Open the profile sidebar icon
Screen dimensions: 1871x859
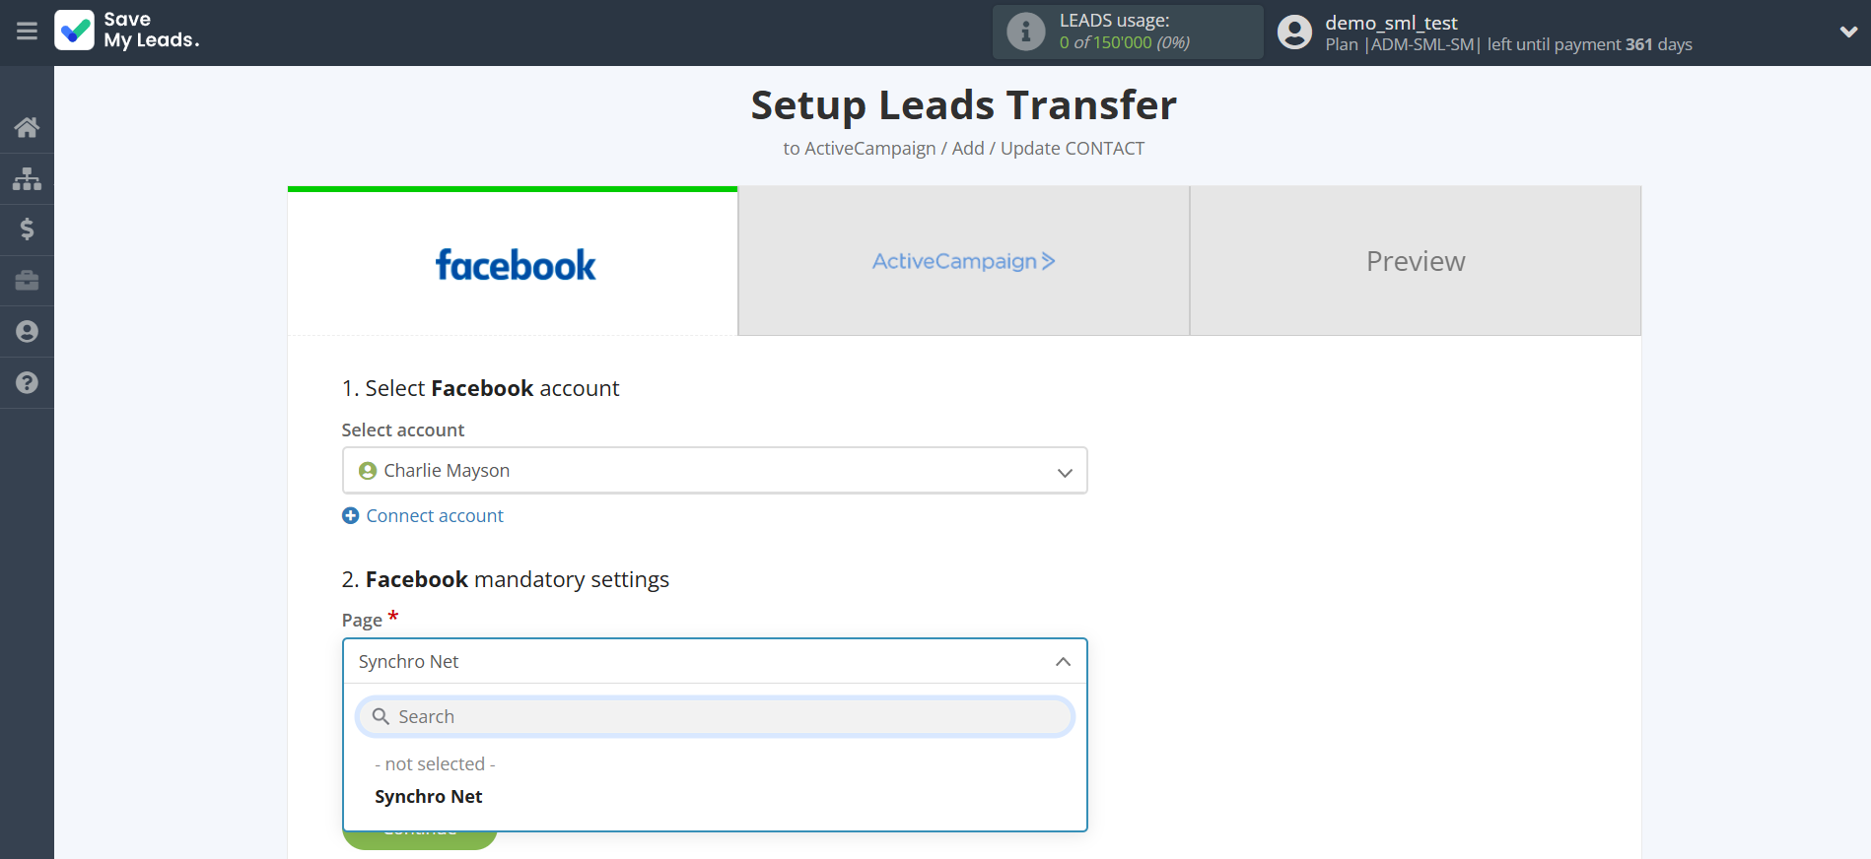(x=27, y=332)
